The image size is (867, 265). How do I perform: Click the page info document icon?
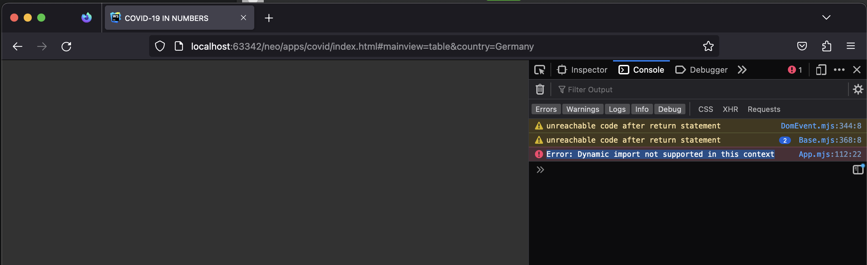179,46
